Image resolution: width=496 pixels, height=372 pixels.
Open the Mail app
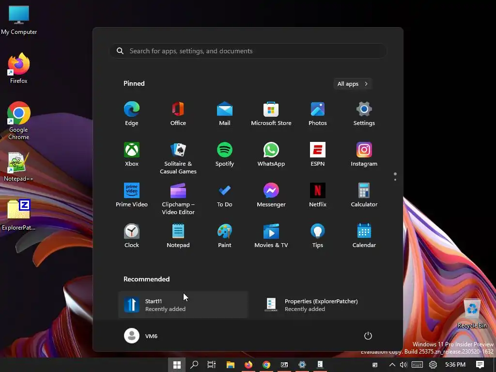225,113
